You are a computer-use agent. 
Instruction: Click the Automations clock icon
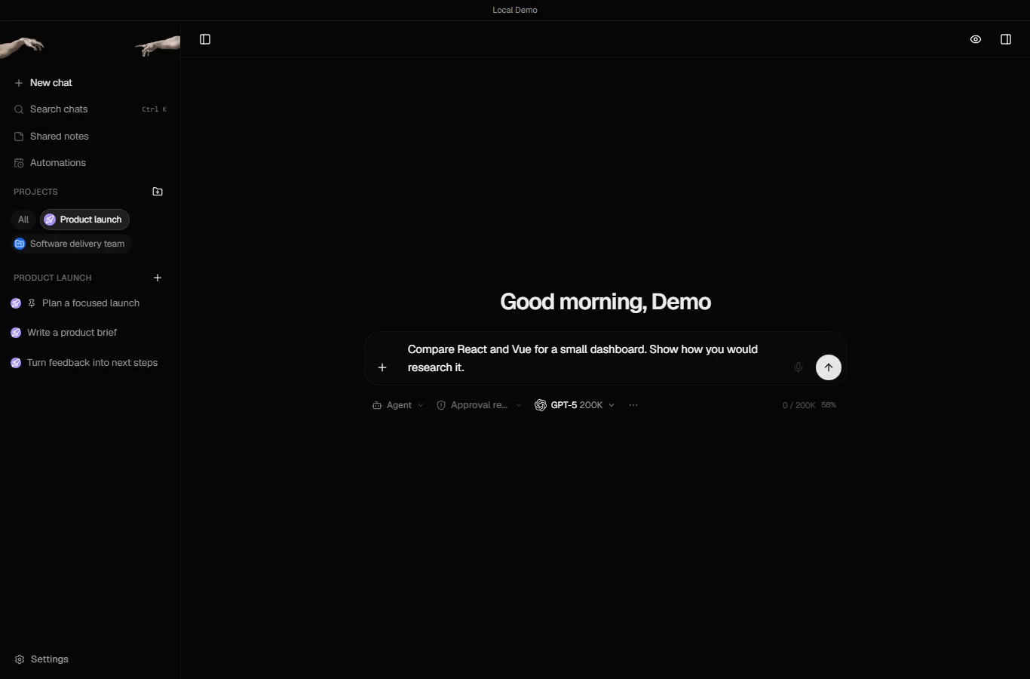pyautogui.click(x=19, y=163)
